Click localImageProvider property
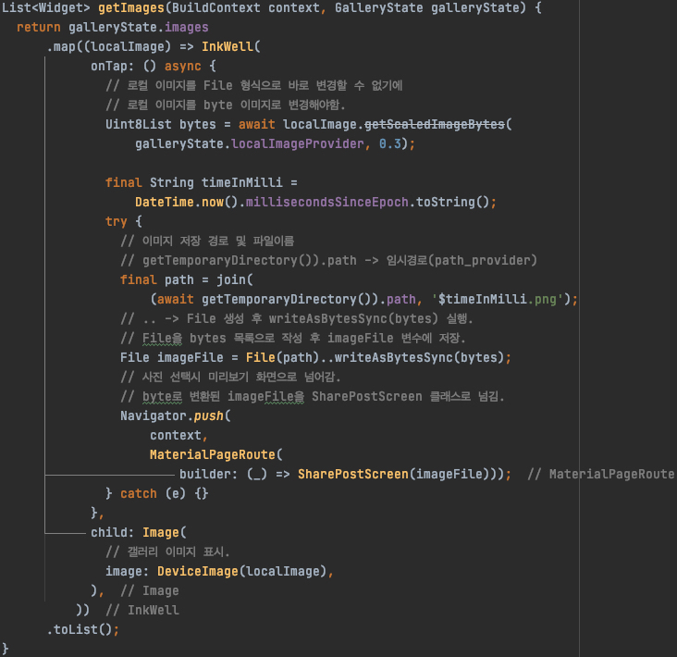 (x=298, y=143)
